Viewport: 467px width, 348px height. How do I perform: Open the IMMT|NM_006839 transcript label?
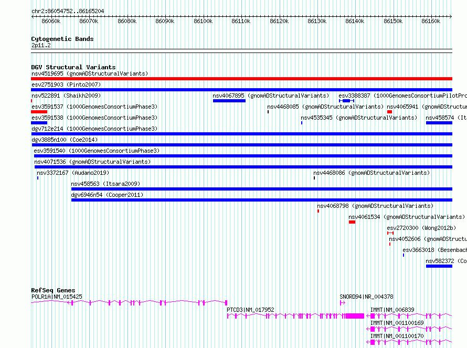tap(392, 310)
